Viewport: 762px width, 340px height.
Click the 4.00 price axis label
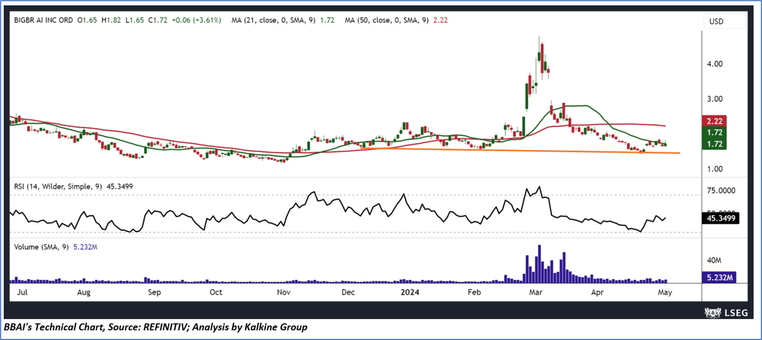(714, 64)
